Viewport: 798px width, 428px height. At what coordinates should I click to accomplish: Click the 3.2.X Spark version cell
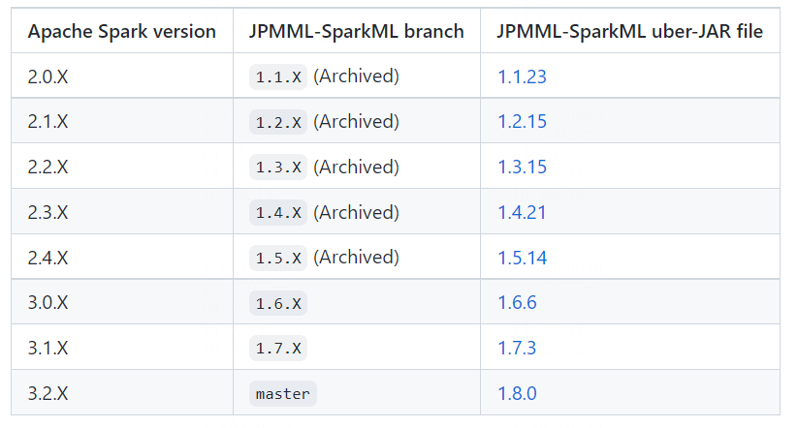pyautogui.click(x=48, y=393)
